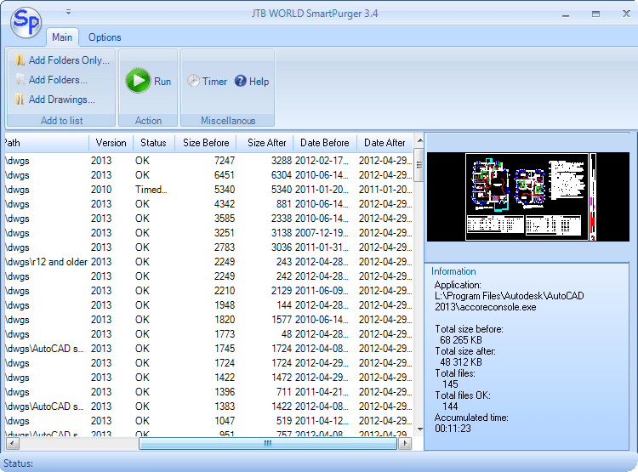Click the Size After value 519

[284, 421]
